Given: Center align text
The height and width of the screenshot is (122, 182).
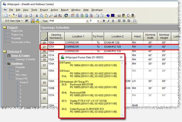Looking at the screenshot, I should [x=124, y=21].
